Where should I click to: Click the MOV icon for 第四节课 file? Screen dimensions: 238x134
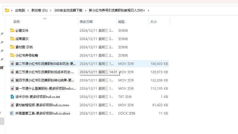(x=12, y=80)
